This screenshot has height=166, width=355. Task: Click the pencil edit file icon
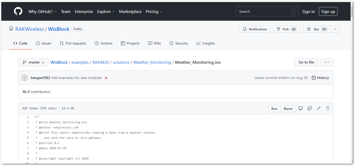tap(319, 109)
